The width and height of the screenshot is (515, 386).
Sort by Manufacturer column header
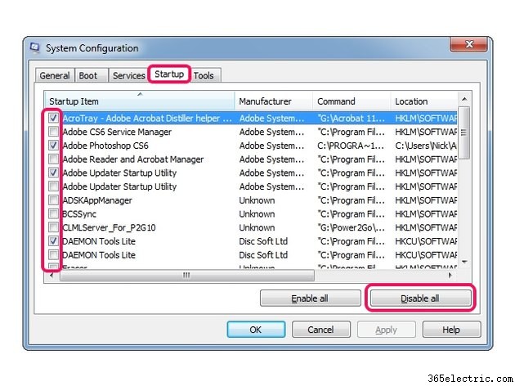[273, 101]
